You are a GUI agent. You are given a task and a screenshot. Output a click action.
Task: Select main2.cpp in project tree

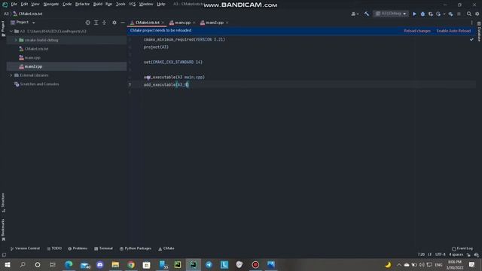point(33,66)
